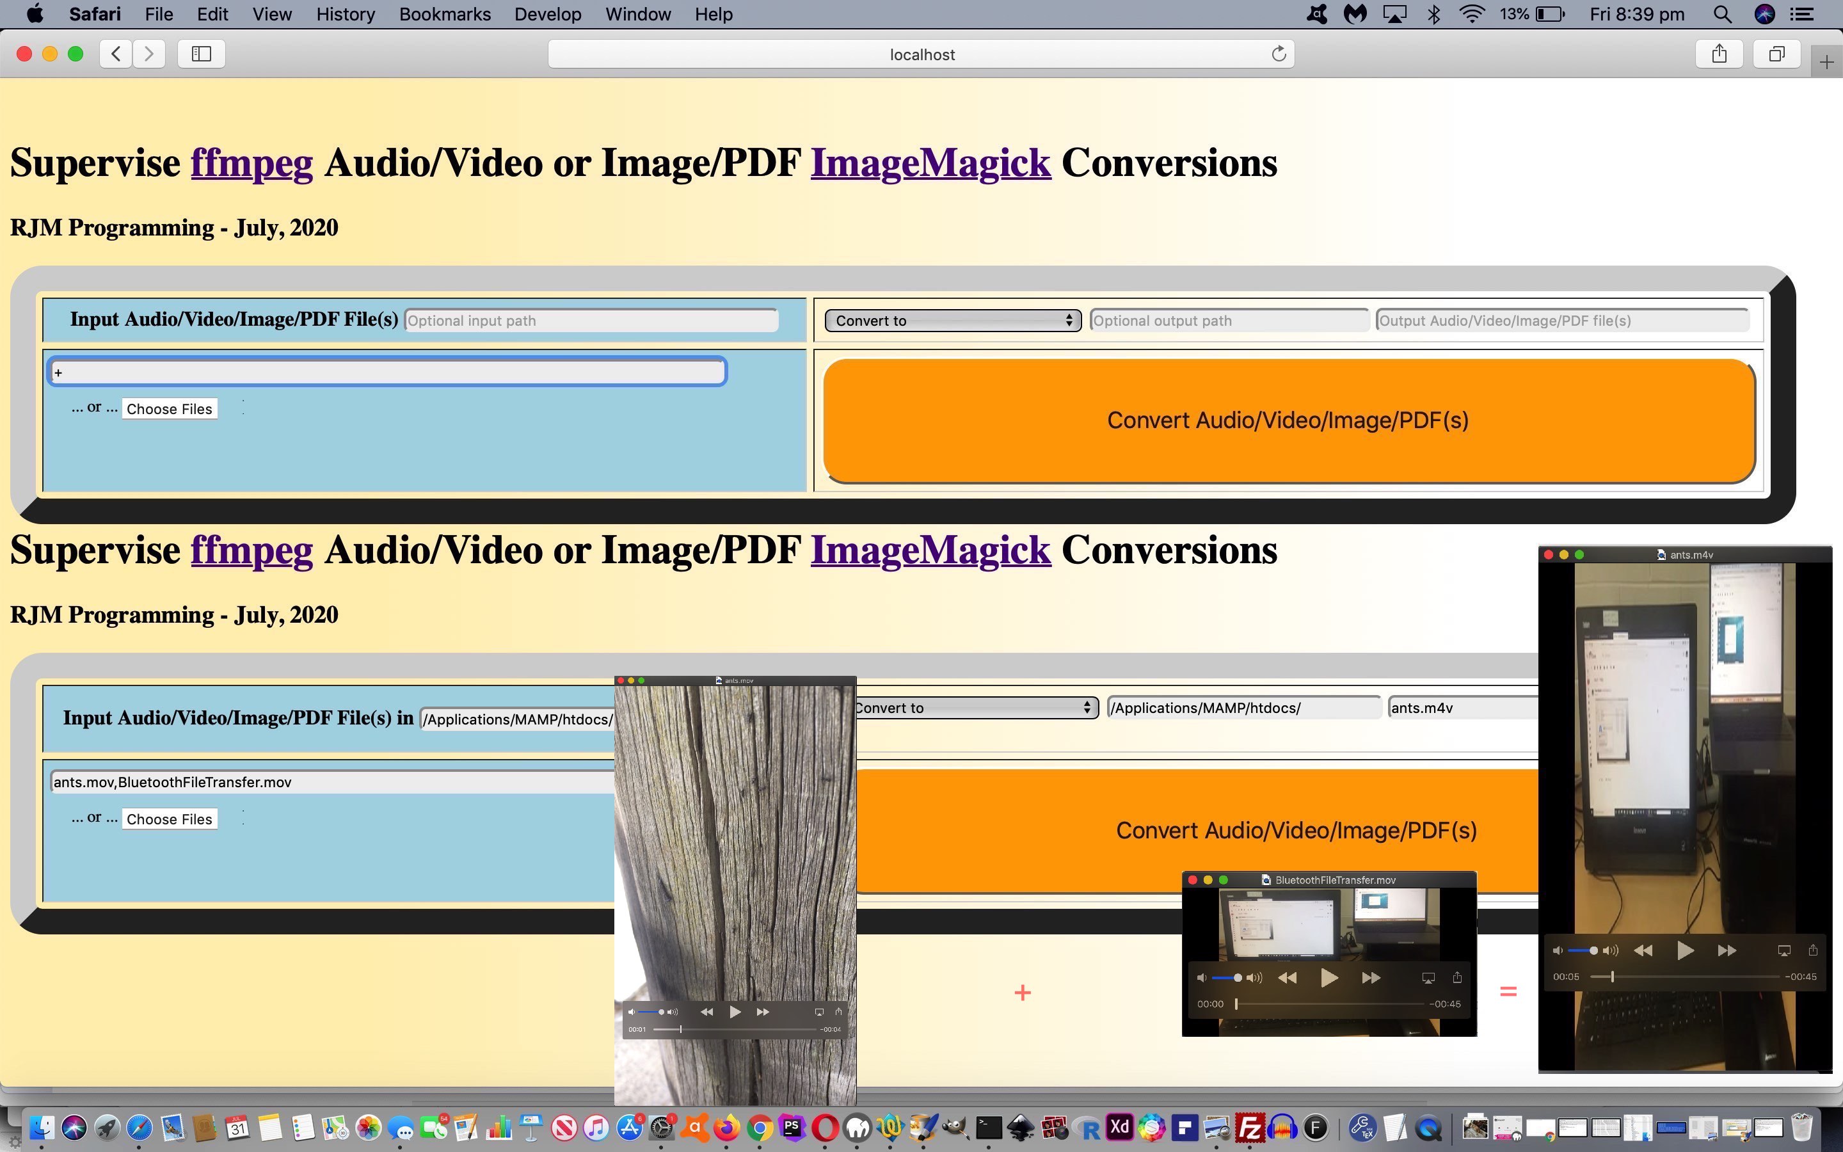Open Notification Center in menu bar
Screen dimensions: 1843x1152
point(1801,13)
